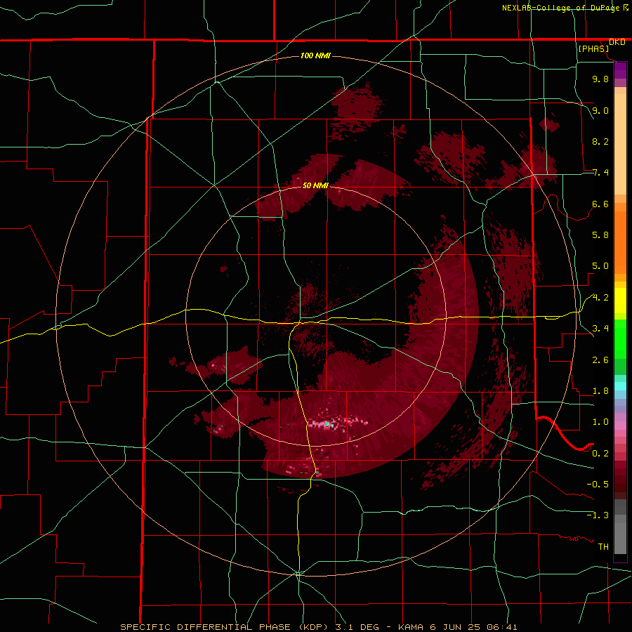This screenshot has height=632, width=632.
Task: Click the 0.2 legend value
Action: (x=600, y=454)
